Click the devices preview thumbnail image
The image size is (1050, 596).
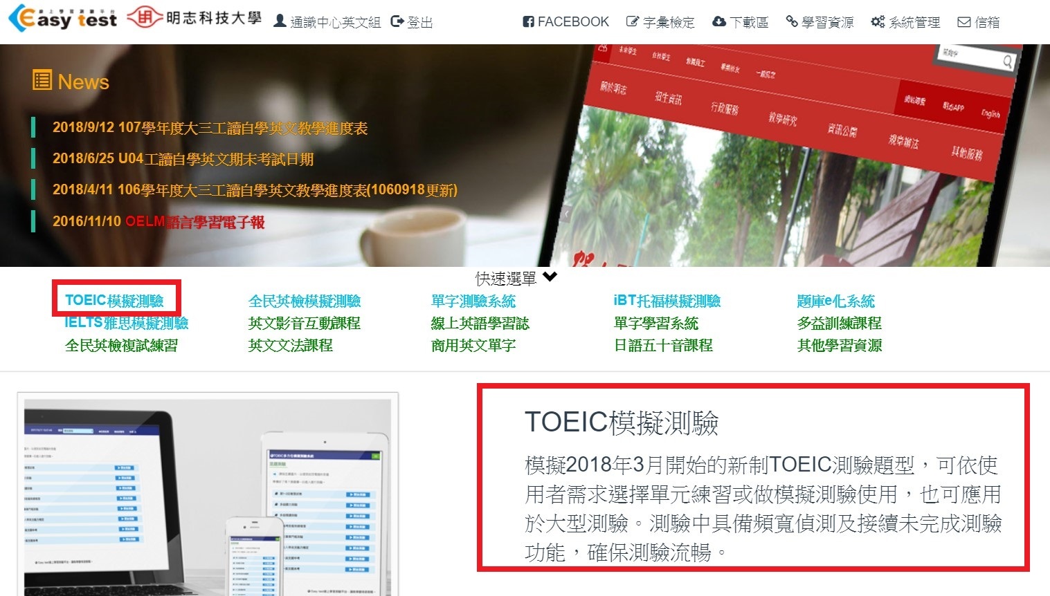coord(208,494)
